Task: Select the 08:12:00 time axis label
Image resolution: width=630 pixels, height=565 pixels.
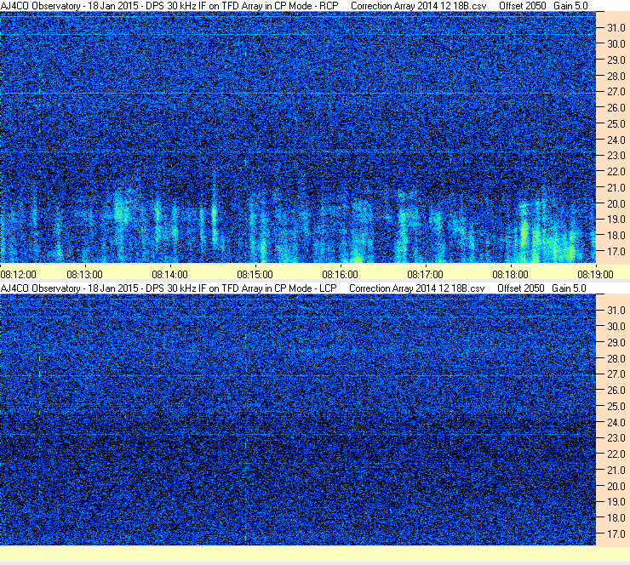Action: pos(18,275)
